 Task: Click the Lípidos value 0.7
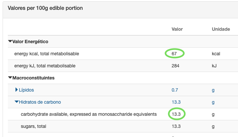point(175,90)
